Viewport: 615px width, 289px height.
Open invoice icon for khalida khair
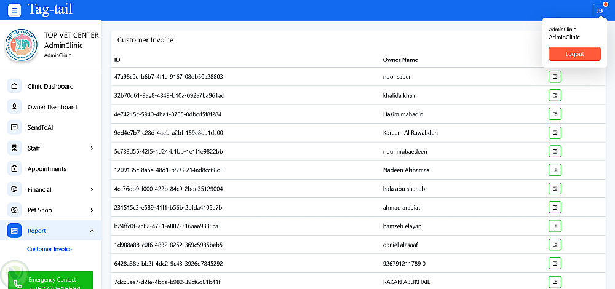click(x=555, y=95)
